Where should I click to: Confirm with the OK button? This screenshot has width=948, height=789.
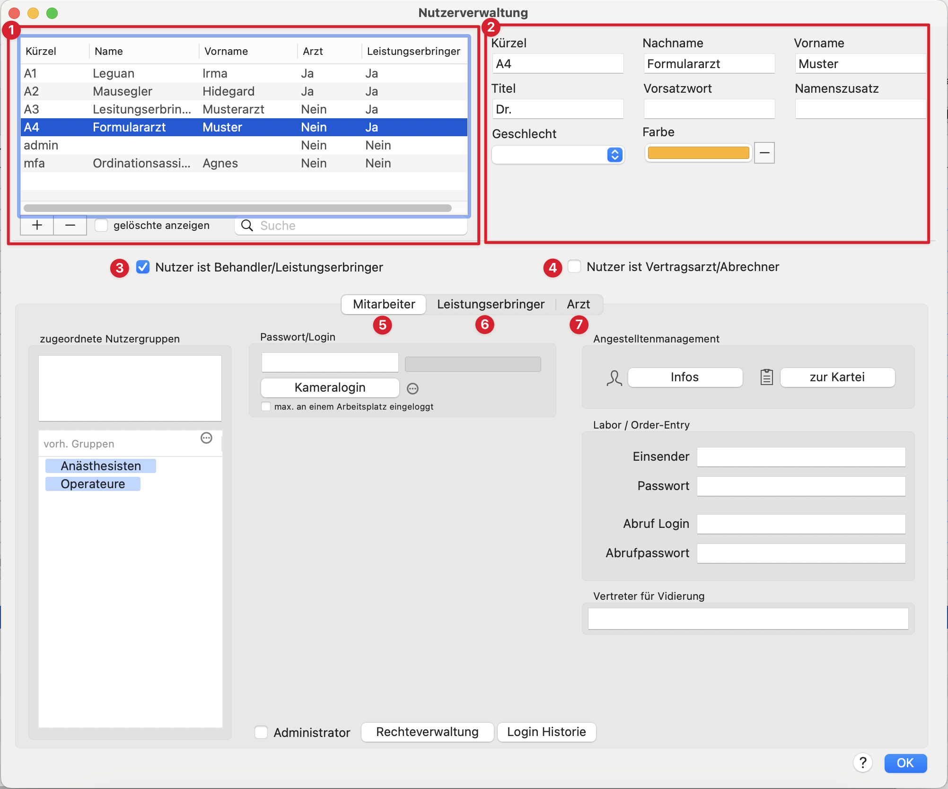pos(905,763)
